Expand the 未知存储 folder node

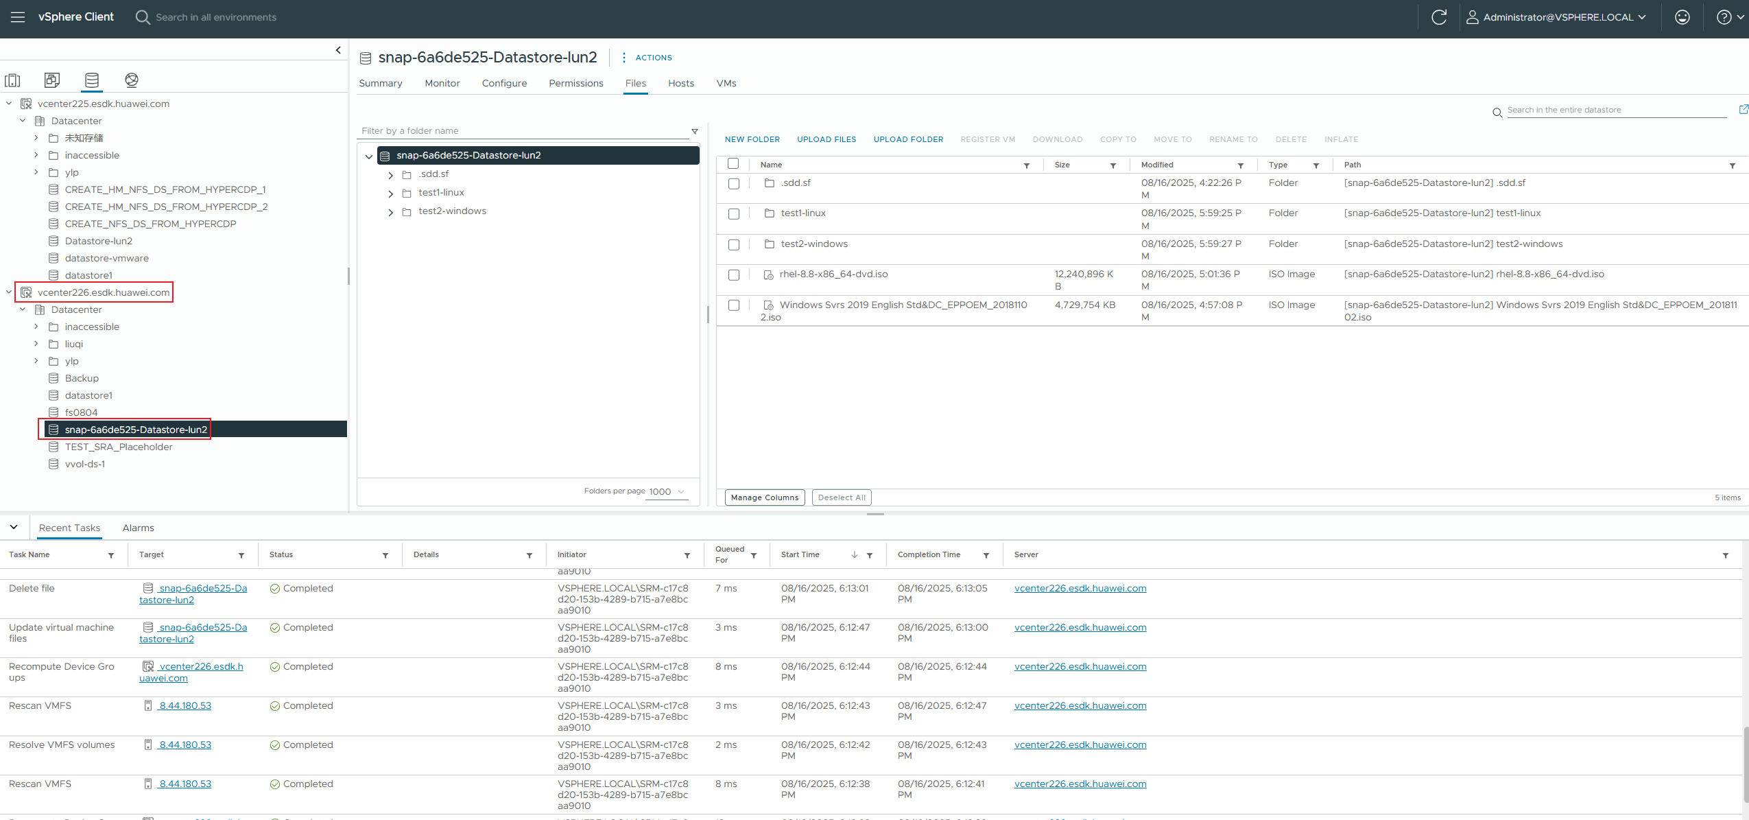click(36, 138)
